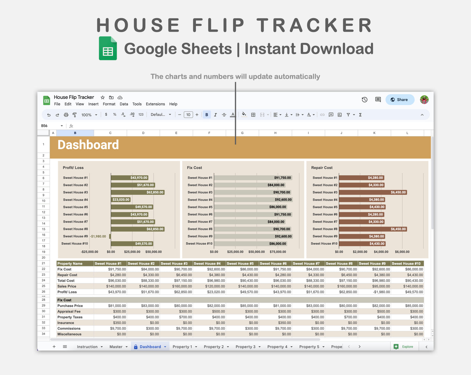The image size is (471, 375).
Task: Select the Format as currency icon
Action: pos(106,115)
